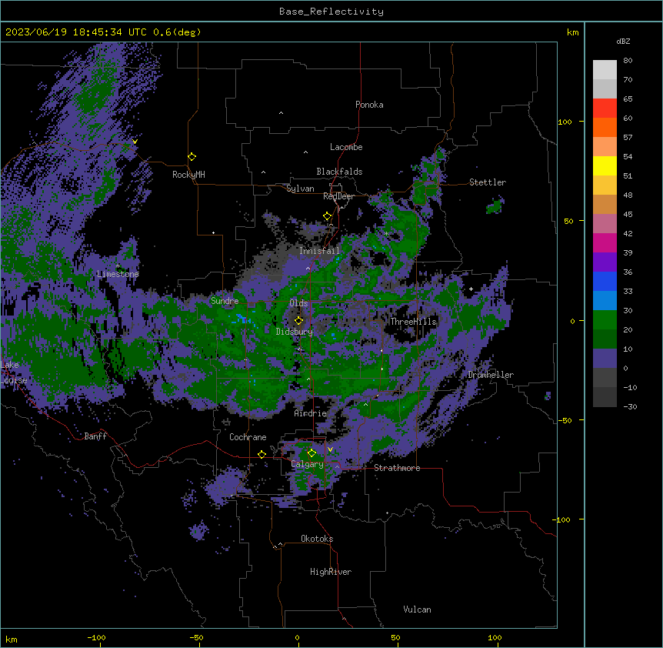
Task: Click the Blackfalds city label
Action: (x=339, y=172)
